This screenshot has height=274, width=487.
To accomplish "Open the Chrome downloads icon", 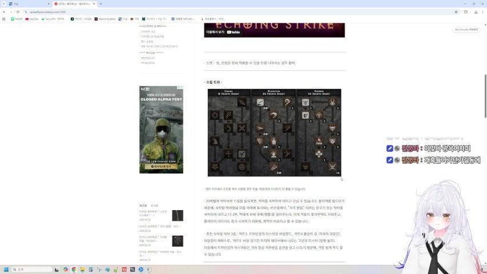I will coord(476,12).
